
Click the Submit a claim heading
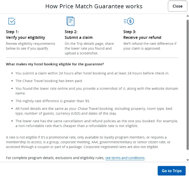(79, 38)
